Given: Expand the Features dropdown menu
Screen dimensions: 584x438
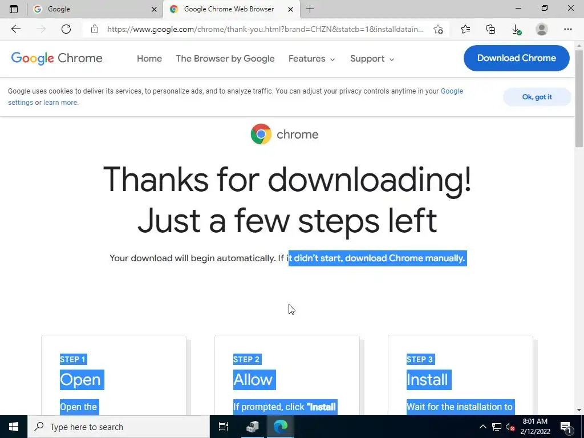Looking at the screenshot, I should coord(312,59).
